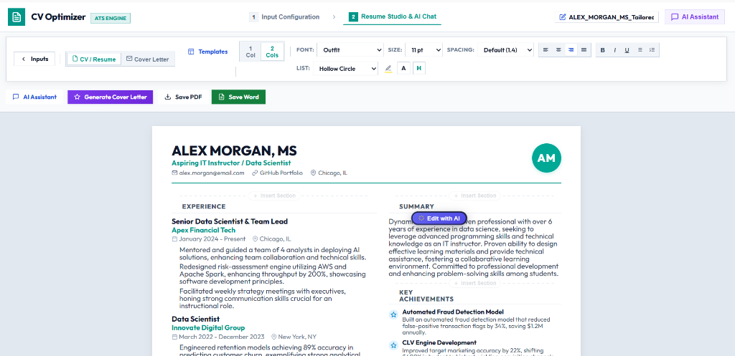
Task: Switch layout to 1 Col
Action: point(251,52)
